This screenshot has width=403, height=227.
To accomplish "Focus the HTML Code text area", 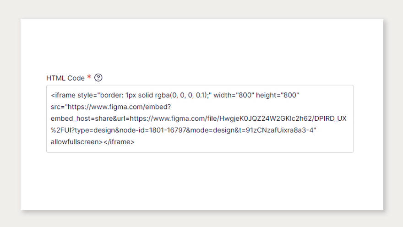I will [200, 119].
